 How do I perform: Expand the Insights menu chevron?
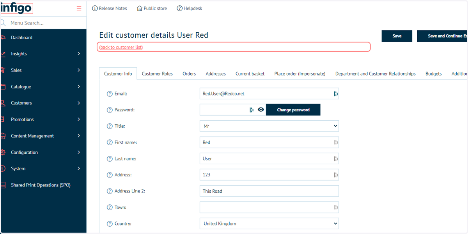point(79,54)
